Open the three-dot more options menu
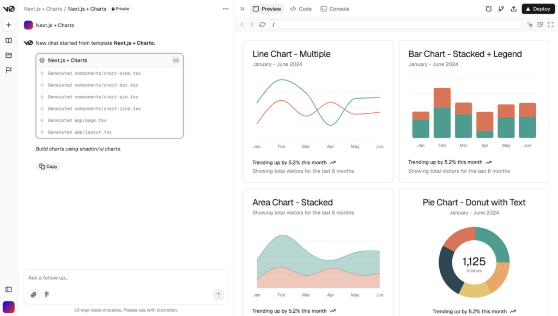 pos(226,9)
